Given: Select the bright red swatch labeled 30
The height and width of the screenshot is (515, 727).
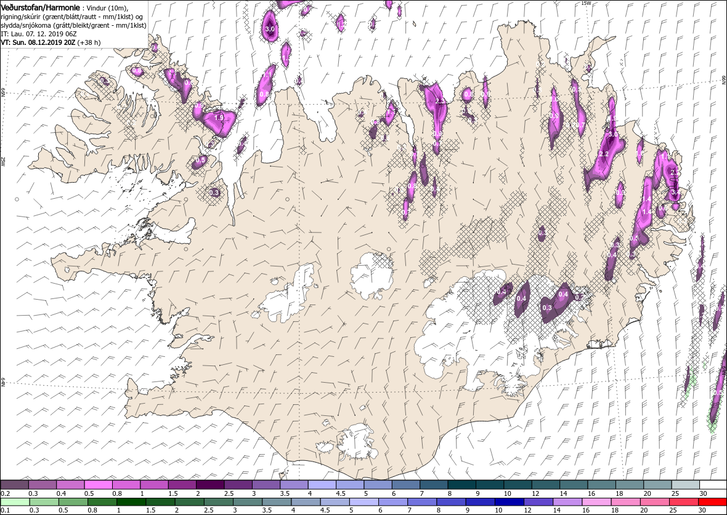Looking at the screenshot, I should pyautogui.click(x=712, y=502).
